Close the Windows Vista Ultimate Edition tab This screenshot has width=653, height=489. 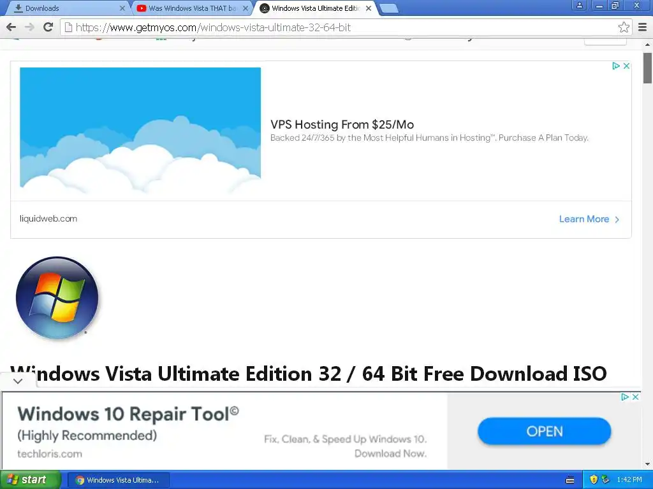(x=369, y=8)
